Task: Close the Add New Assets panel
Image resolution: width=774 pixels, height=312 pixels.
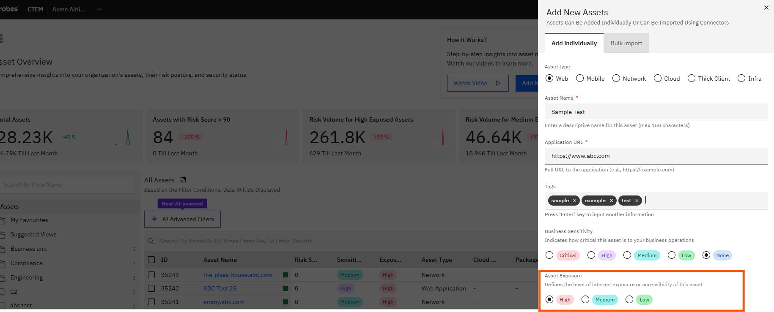Action: pos(766,8)
